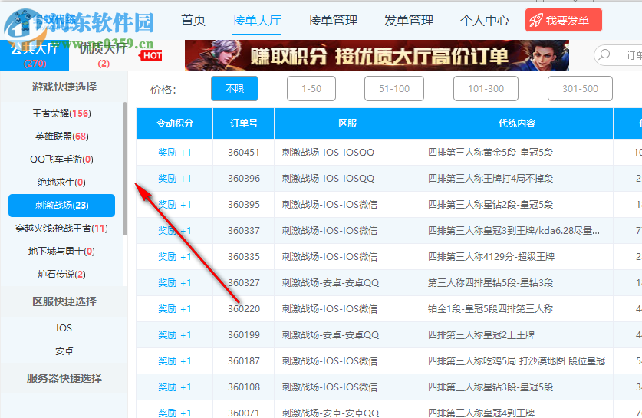The height and width of the screenshot is (418, 642).
Task: Click the HOT badge icon
Action: click(152, 55)
